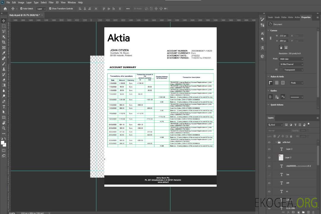Select the Eraser tool

4,80
